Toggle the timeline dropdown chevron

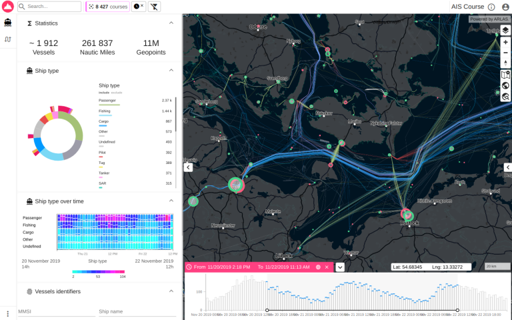coord(340,267)
